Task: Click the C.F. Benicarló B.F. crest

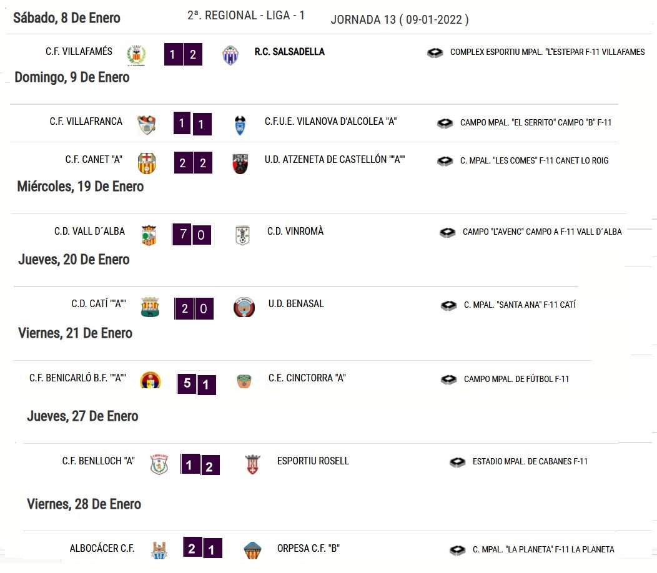Action: tap(151, 380)
